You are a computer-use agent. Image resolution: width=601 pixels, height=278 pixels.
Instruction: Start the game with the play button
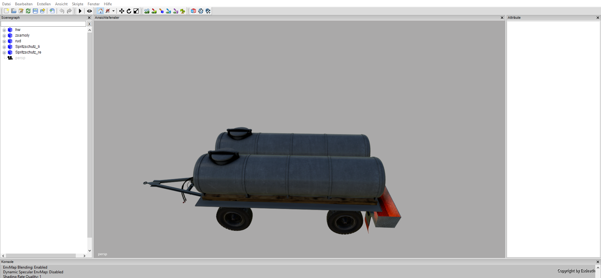(x=80, y=11)
